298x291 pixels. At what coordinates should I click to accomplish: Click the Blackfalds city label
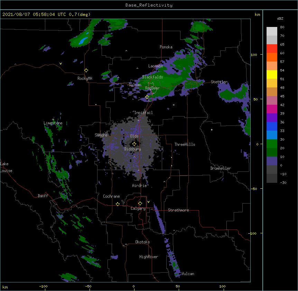point(152,77)
